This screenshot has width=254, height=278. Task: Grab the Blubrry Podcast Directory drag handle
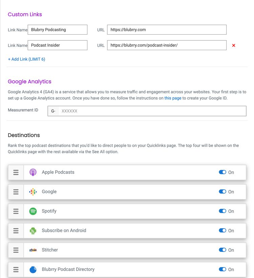[x=16, y=270]
